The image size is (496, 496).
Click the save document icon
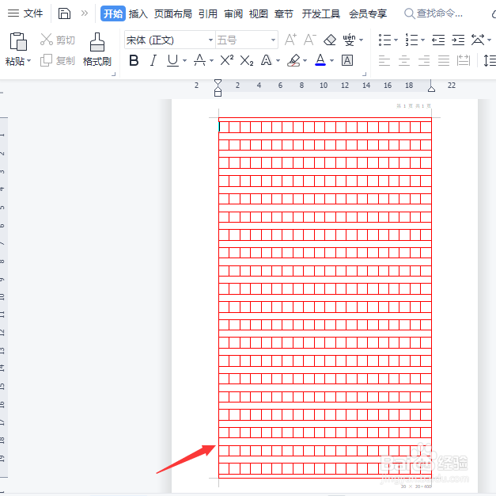tap(64, 13)
